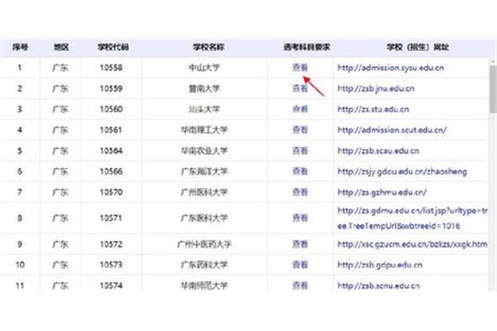Screen dimensions: 497x331
Task: Select school code 10564
Action: [x=111, y=151]
